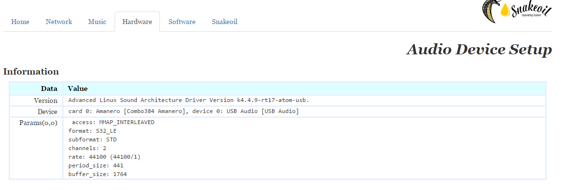Select the Version row label

[x=45, y=101]
